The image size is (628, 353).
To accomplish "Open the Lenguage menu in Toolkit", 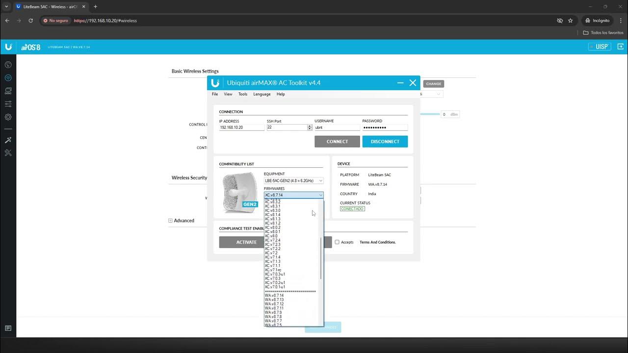I will [262, 94].
